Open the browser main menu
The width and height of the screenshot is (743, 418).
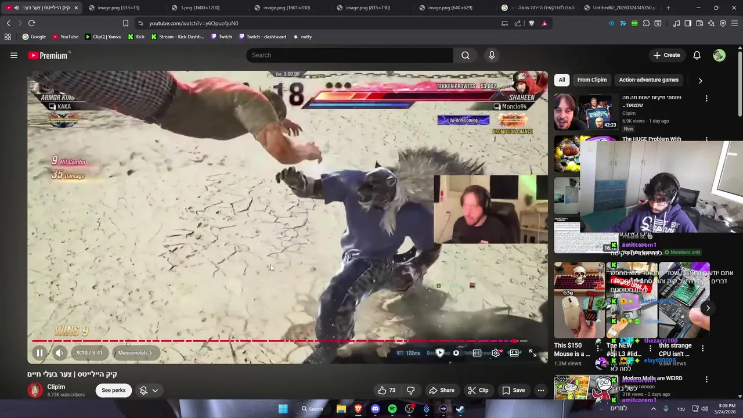735,23
